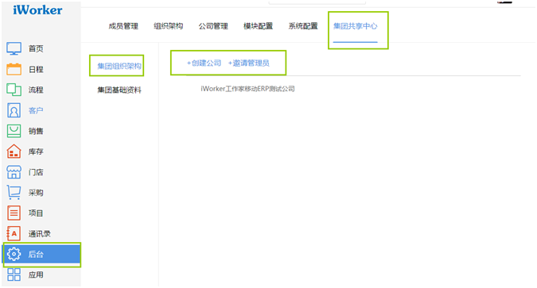Image resolution: width=537 pixels, height=288 pixels.
Task: Click the +邀请管理员 link
Action: point(249,63)
